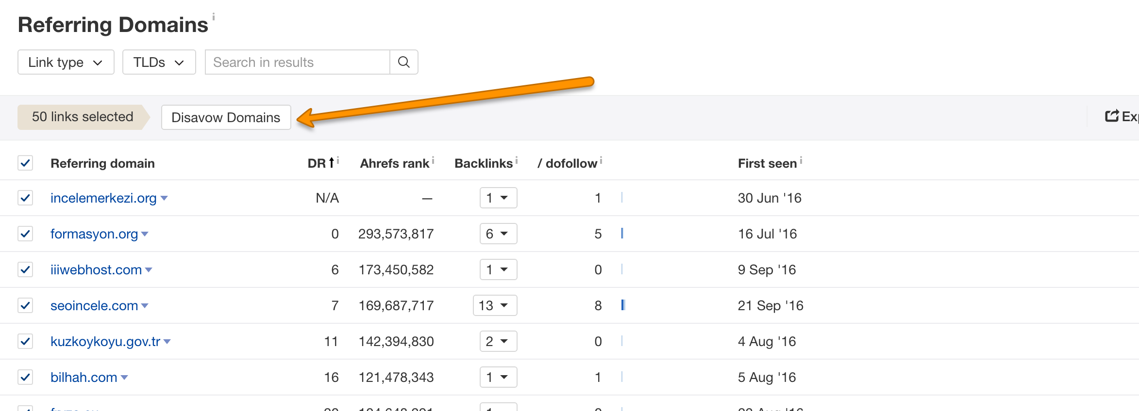
Task: Click info icon beside First seen header
Action: 801,160
